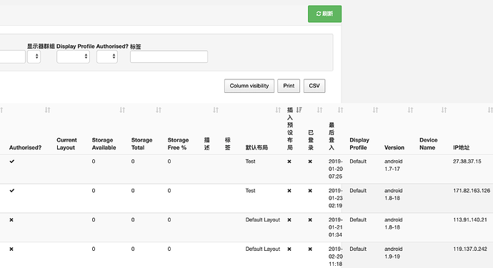Click the Storage Free % column header
This screenshot has height=268, width=493.
coord(178,144)
